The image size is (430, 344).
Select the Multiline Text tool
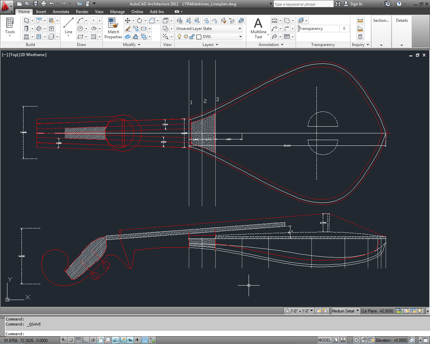(258, 28)
